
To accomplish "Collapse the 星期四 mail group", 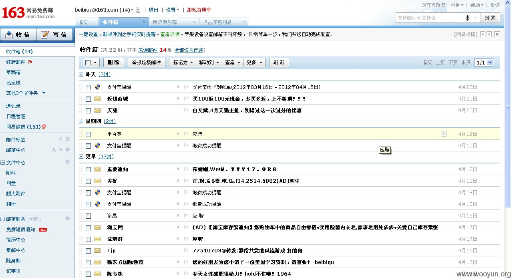I will click(81, 121).
